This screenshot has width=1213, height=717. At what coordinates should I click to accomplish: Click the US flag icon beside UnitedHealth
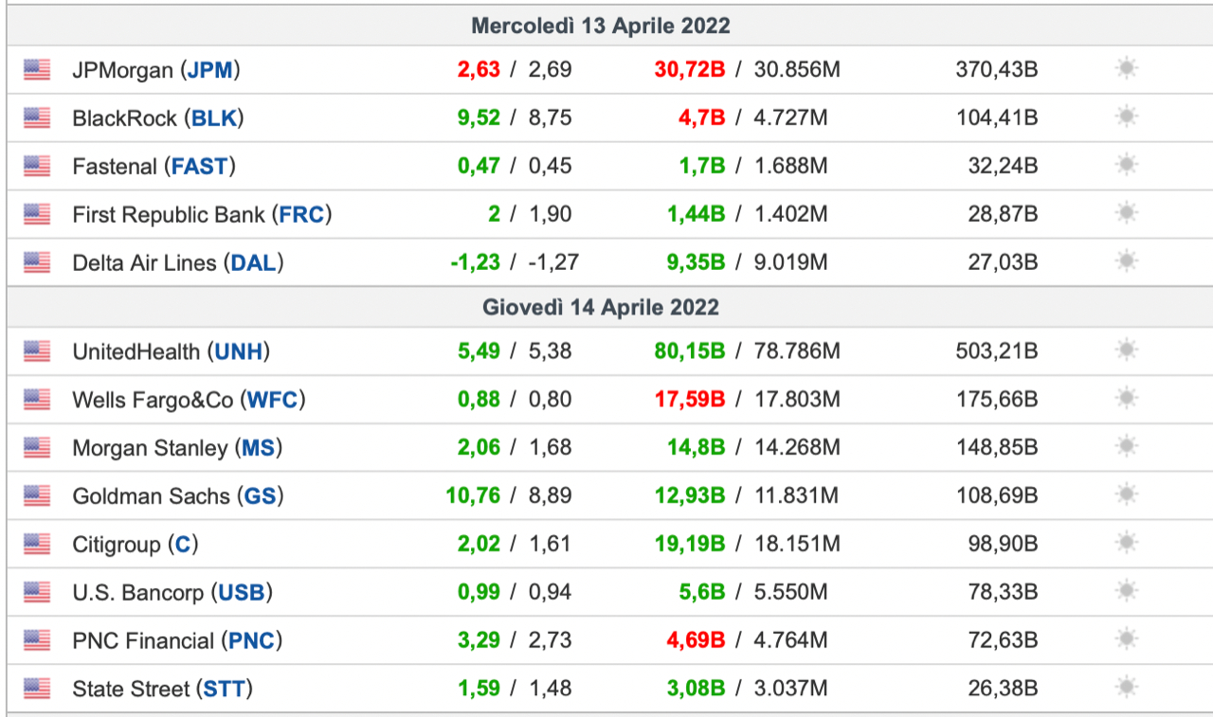tap(37, 351)
